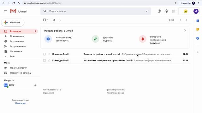Bookmark this page with the star icon
The image size is (202, 113).
[175, 3]
